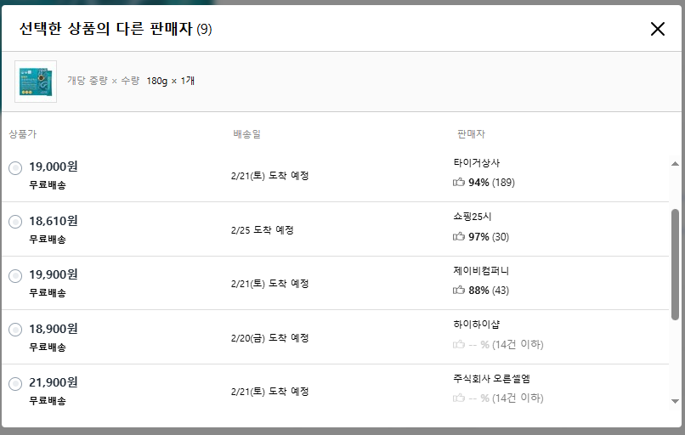Pick the 18,900원 하이하이샵 offer radio button
The width and height of the screenshot is (685, 435).
pyautogui.click(x=15, y=330)
